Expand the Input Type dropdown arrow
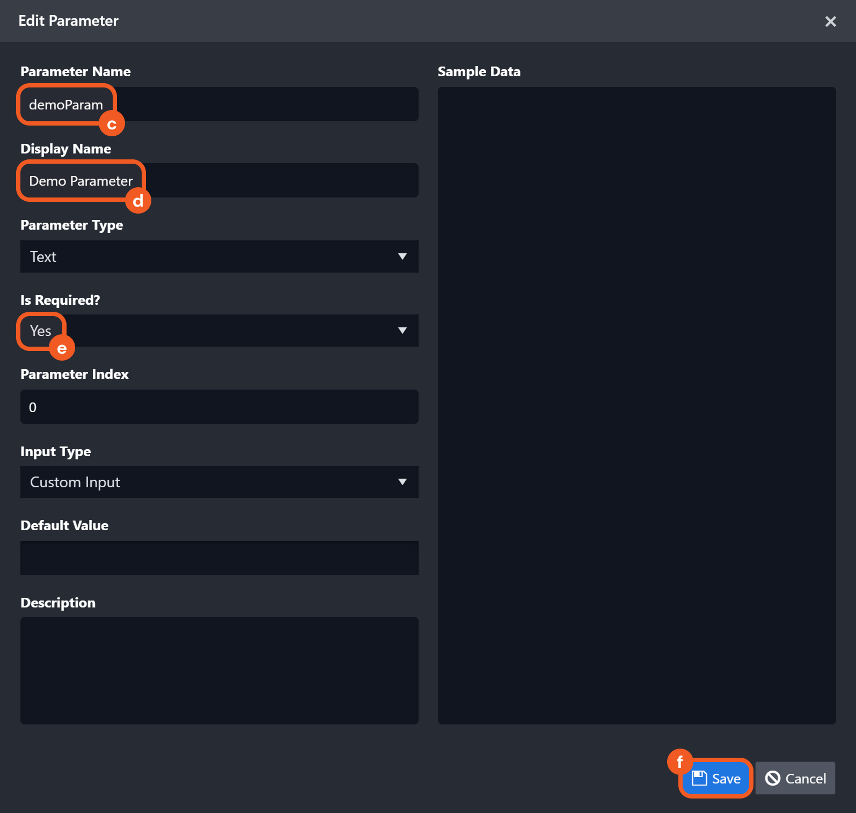The height and width of the screenshot is (813, 856). [402, 482]
